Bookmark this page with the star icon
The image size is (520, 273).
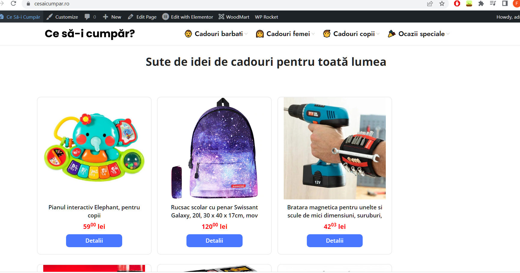click(x=442, y=4)
